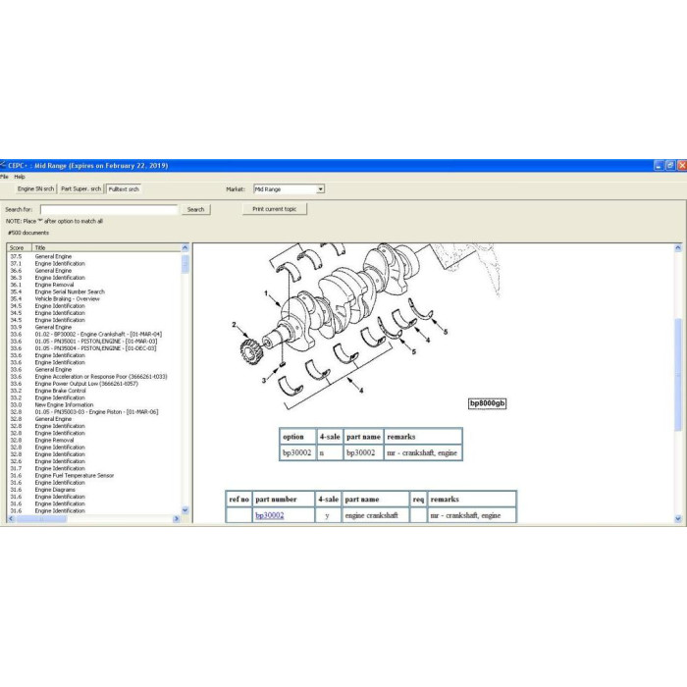Open Engine Fuel Temperature Sensor result

pos(94,475)
